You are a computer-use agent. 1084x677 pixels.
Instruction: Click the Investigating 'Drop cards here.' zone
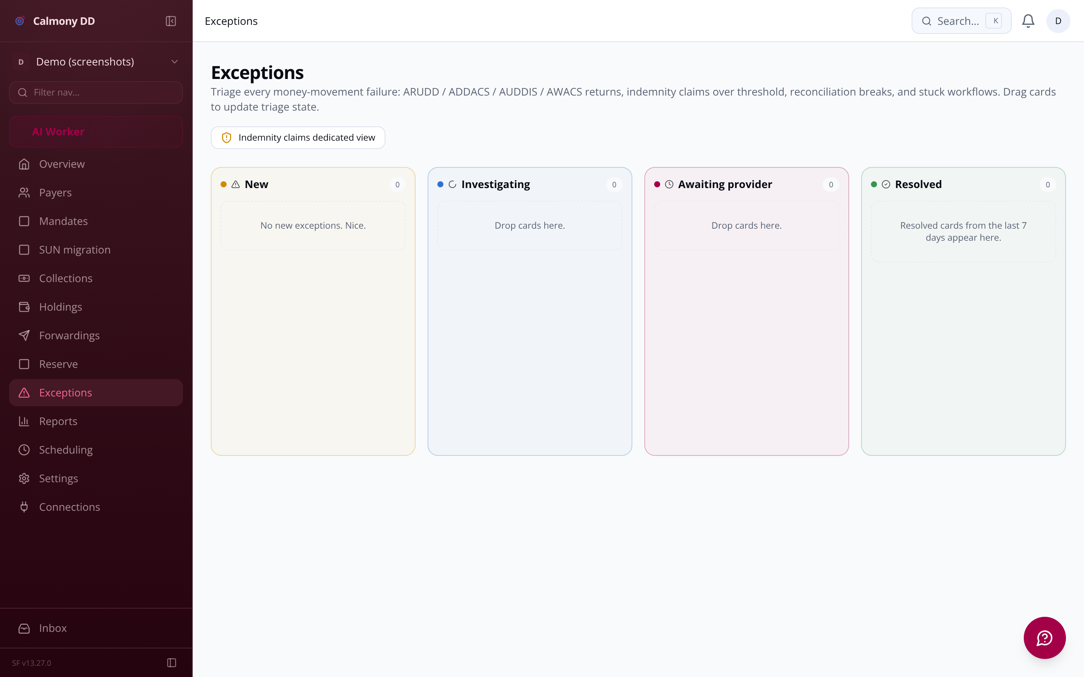[x=530, y=226]
